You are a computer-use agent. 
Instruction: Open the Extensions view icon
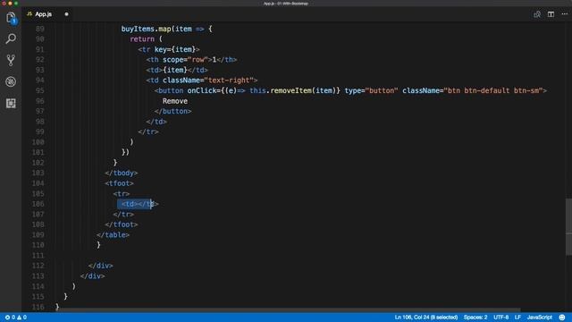(11, 103)
